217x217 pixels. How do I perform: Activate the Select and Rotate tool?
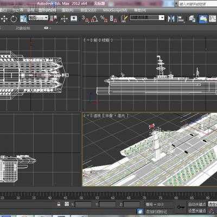[x=14, y=18]
